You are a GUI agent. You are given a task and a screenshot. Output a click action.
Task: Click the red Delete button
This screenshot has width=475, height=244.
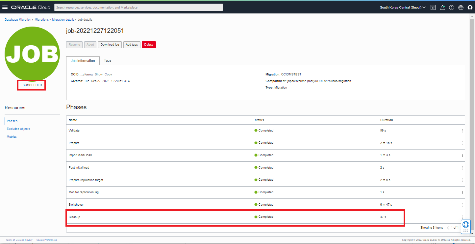point(149,45)
